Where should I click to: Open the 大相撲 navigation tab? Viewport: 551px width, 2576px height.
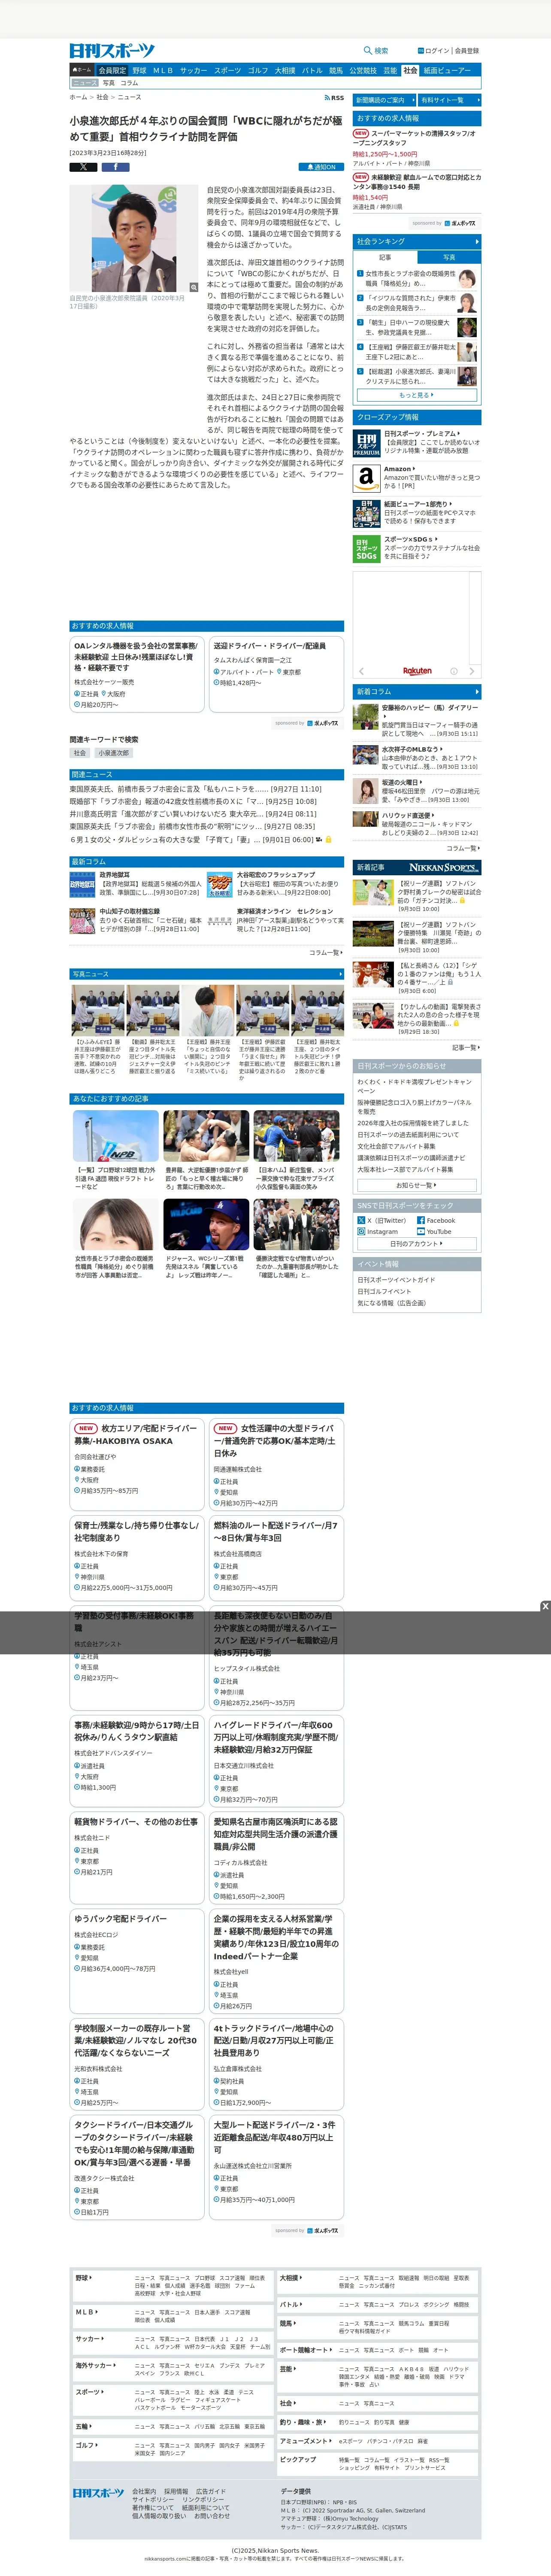click(x=285, y=71)
